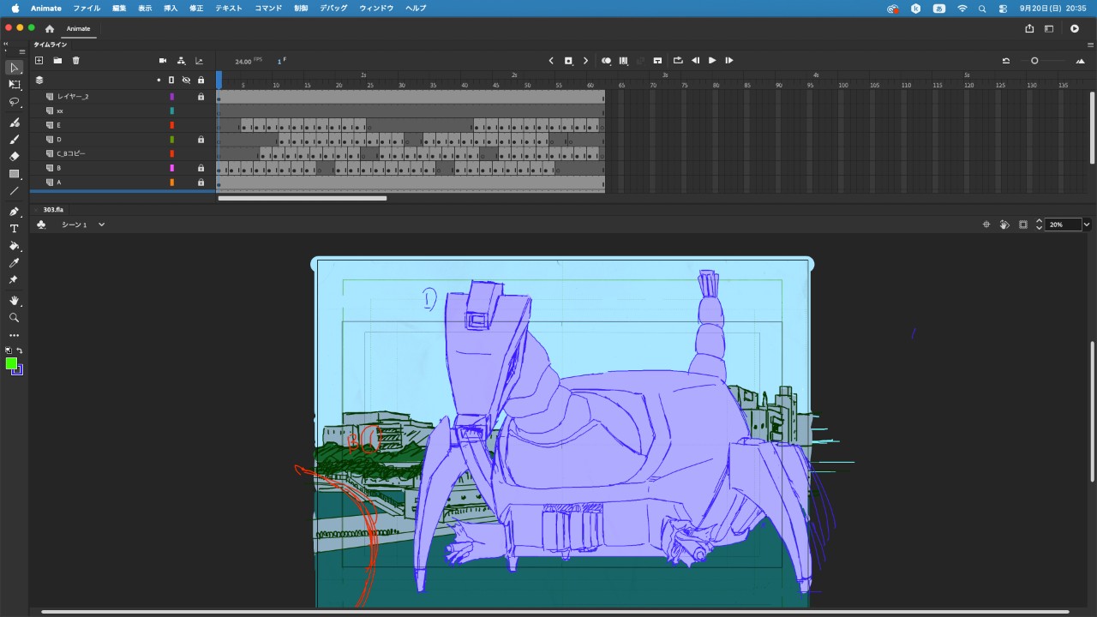Select the Line tool
The width and height of the screenshot is (1097, 617).
pyautogui.click(x=15, y=191)
